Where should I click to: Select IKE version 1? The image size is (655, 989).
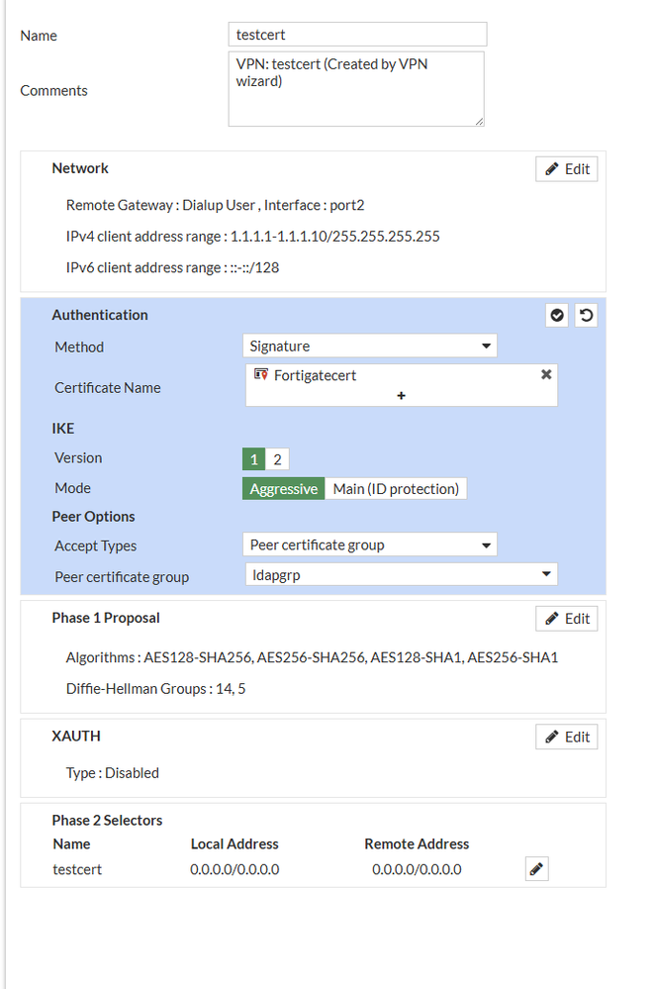tap(254, 458)
